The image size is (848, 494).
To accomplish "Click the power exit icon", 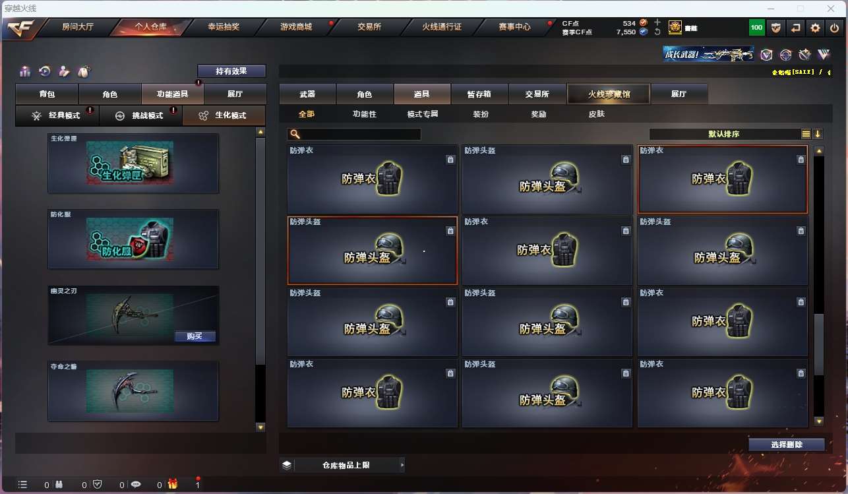I will click(x=835, y=28).
